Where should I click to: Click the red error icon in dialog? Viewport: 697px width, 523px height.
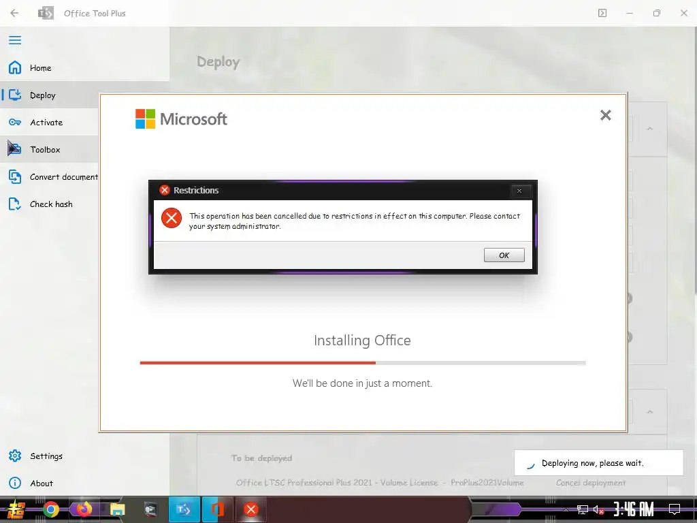(171, 218)
